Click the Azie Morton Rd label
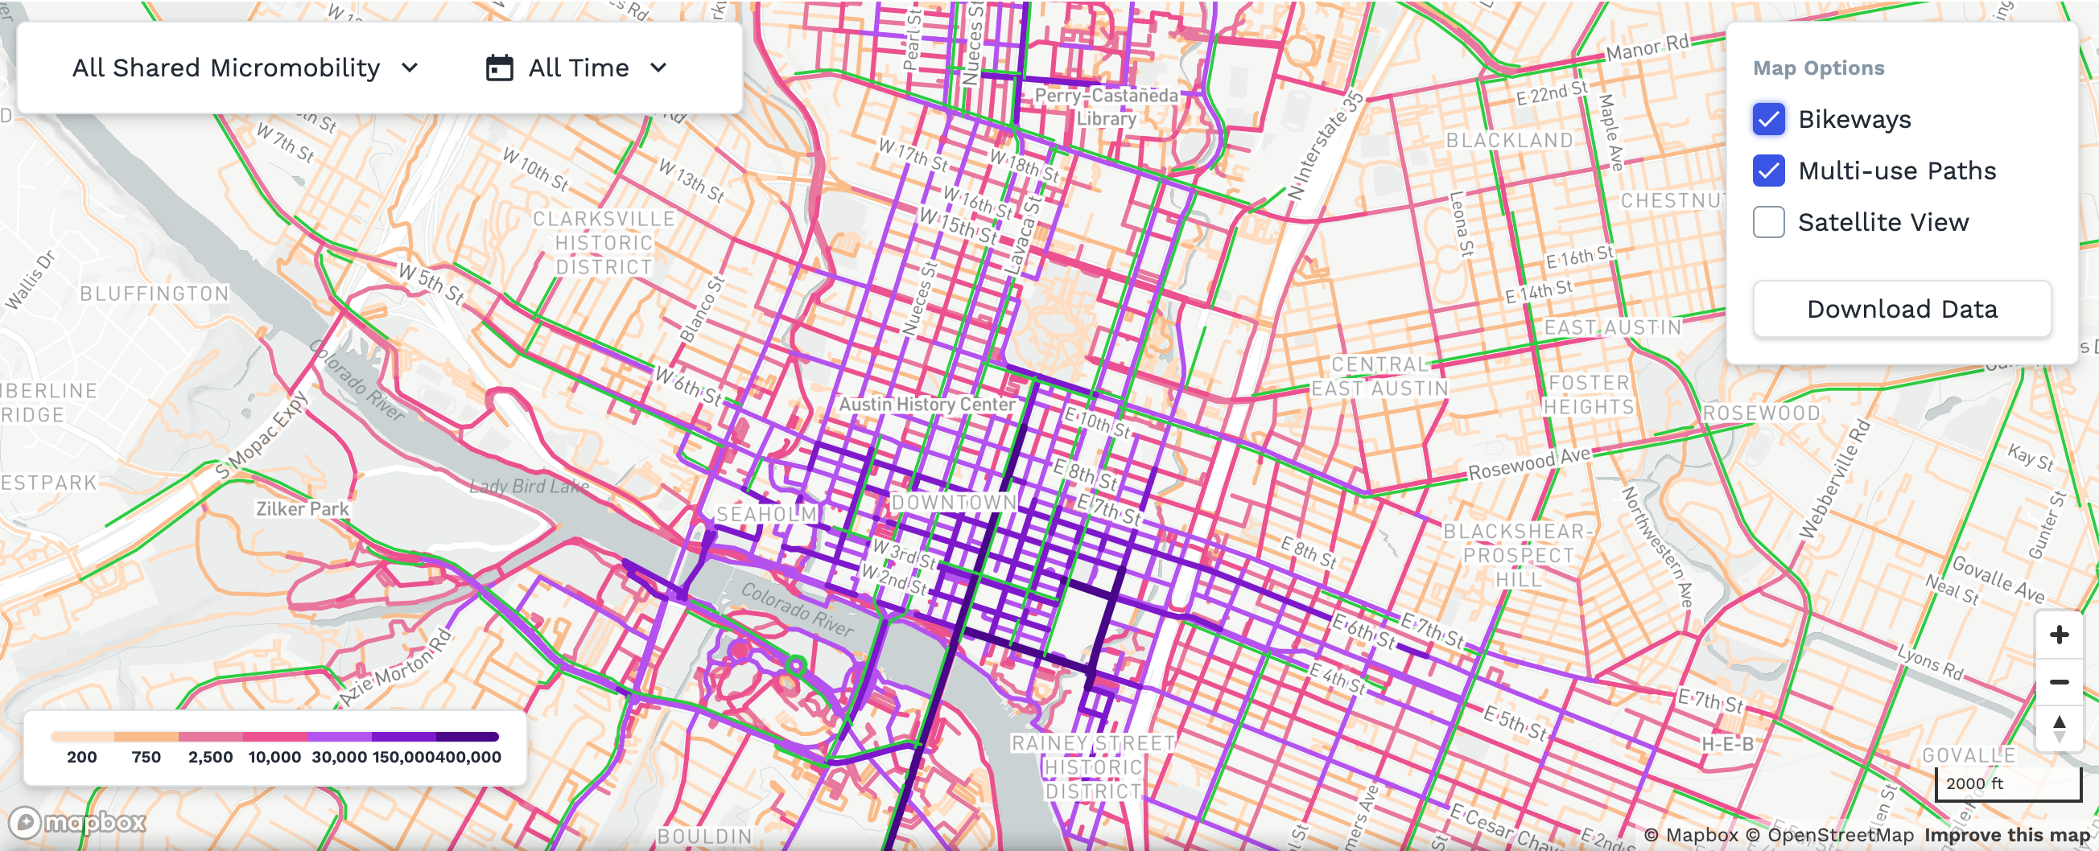Screen dimensions: 2099x851 pyautogui.click(x=395, y=666)
